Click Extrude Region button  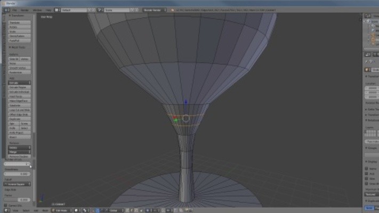coord(19,87)
